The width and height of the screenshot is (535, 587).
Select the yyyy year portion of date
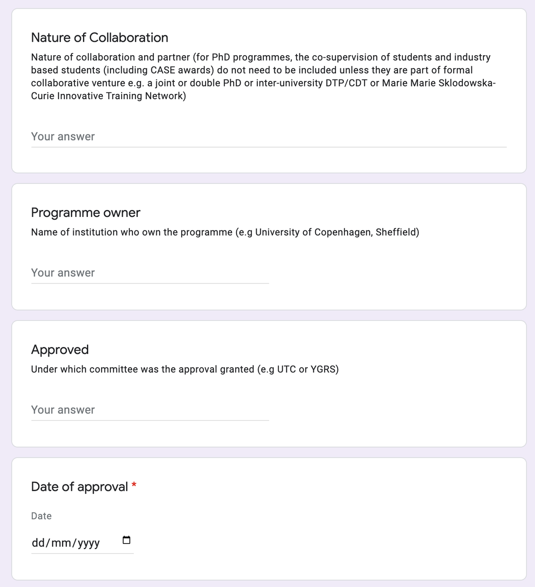click(89, 543)
